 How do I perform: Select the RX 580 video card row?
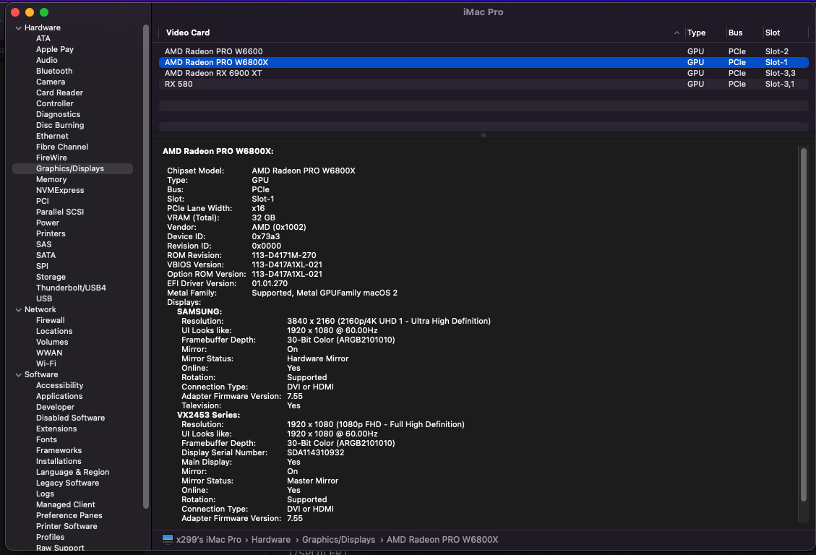tap(484, 85)
